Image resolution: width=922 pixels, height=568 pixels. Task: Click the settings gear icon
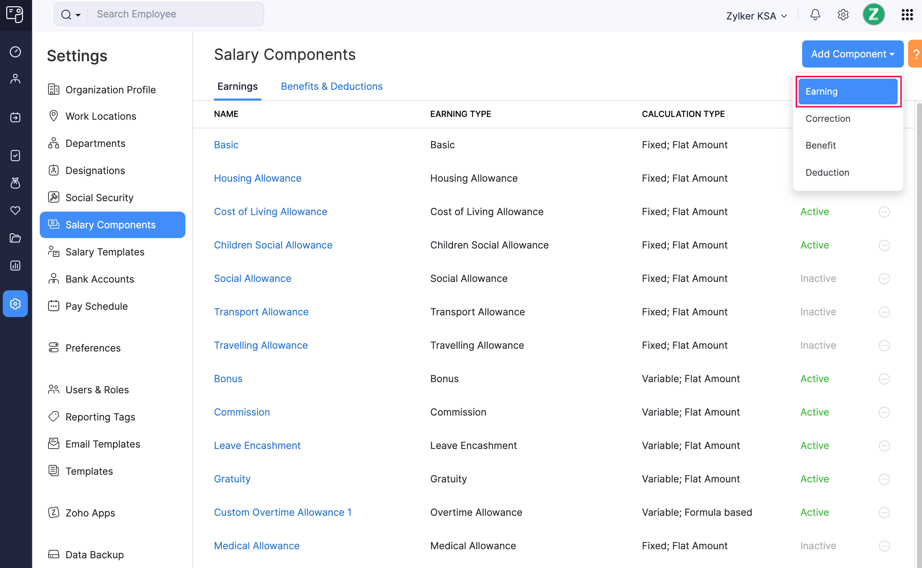click(x=843, y=15)
